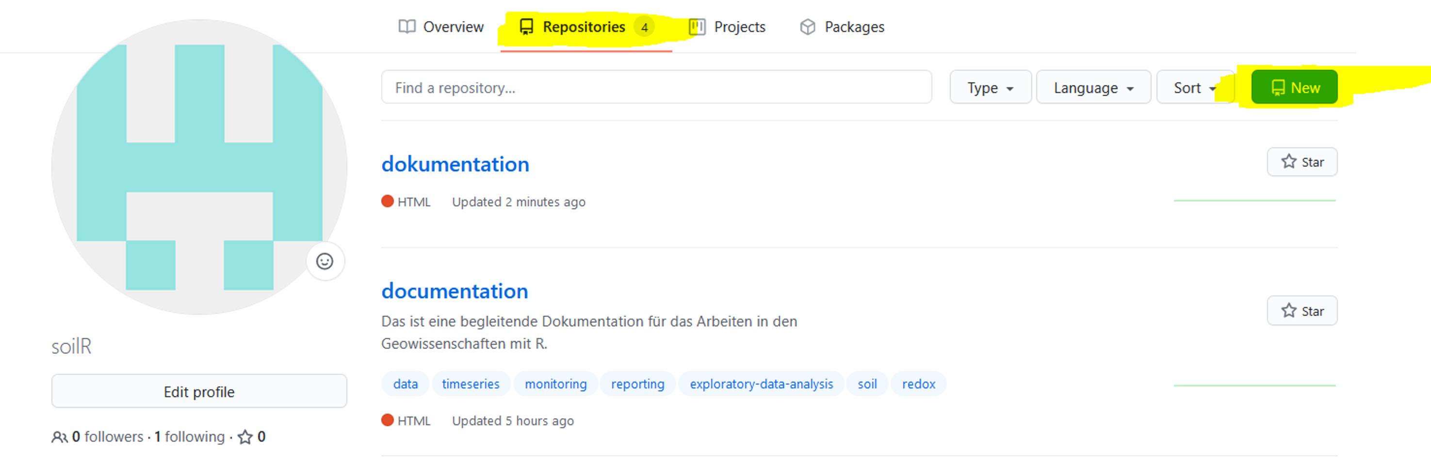Click the documentation repository description text

pyautogui.click(x=589, y=332)
